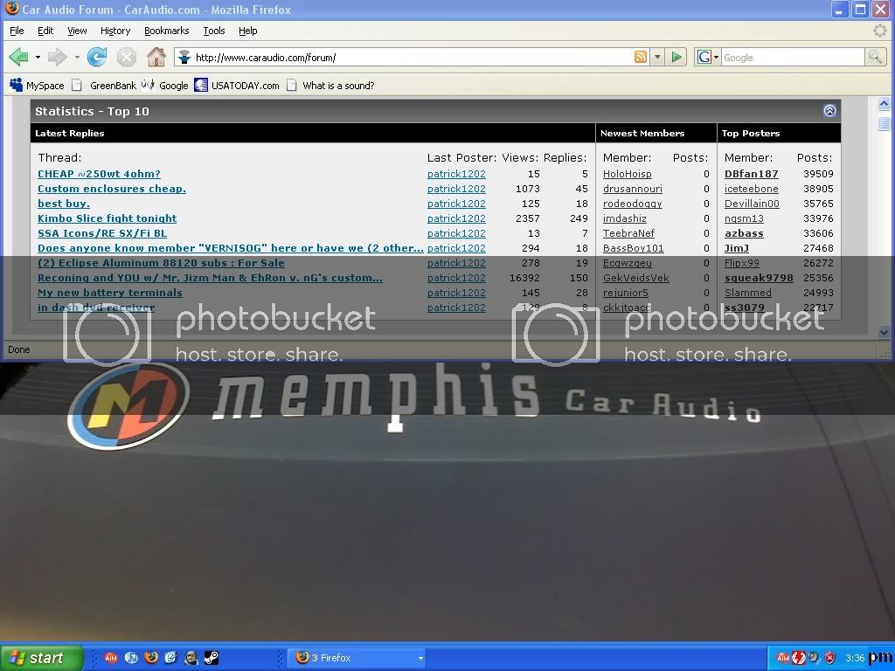The image size is (895, 671).
Task: Click the red shield tray icon
Action: coord(830,658)
